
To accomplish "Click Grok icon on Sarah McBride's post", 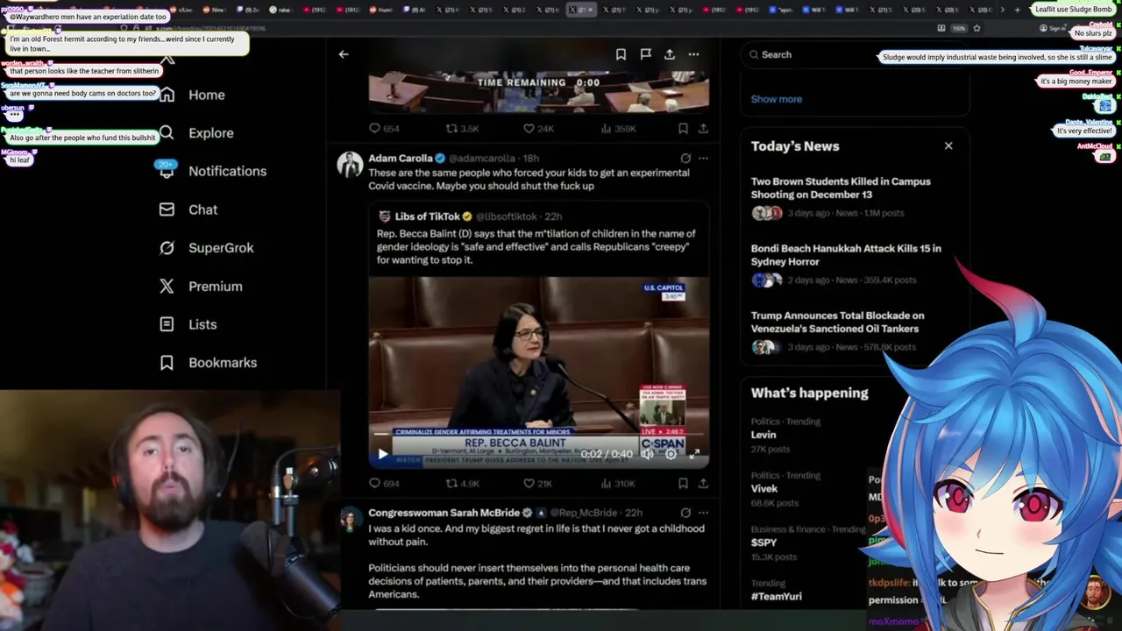I will 685,513.
